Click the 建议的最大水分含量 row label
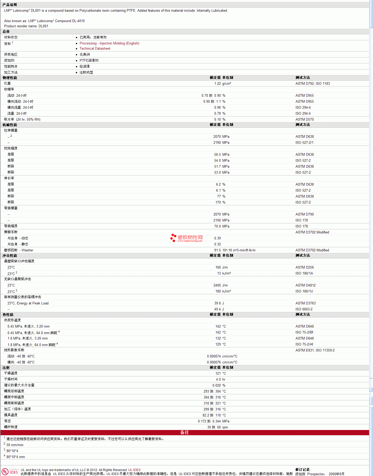This screenshot has height=476, width=373. 19,385
